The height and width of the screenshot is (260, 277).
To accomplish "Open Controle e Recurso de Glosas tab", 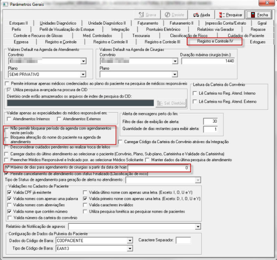I will (38, 35).
